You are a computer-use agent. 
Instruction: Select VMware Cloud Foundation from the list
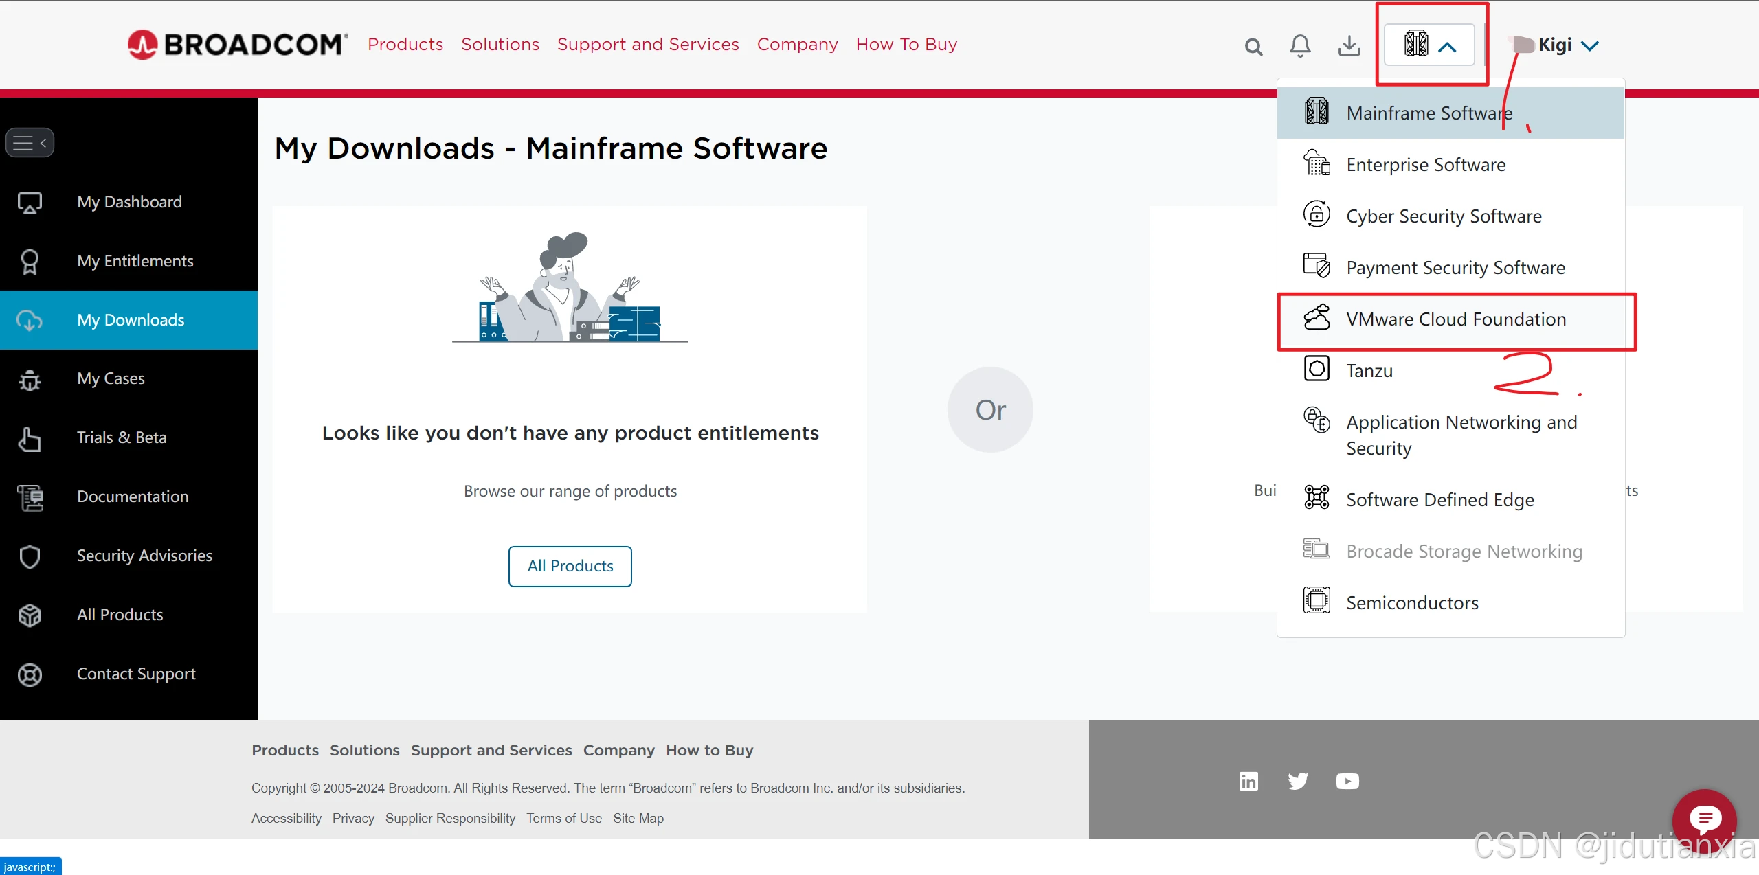click(1455, 319)
